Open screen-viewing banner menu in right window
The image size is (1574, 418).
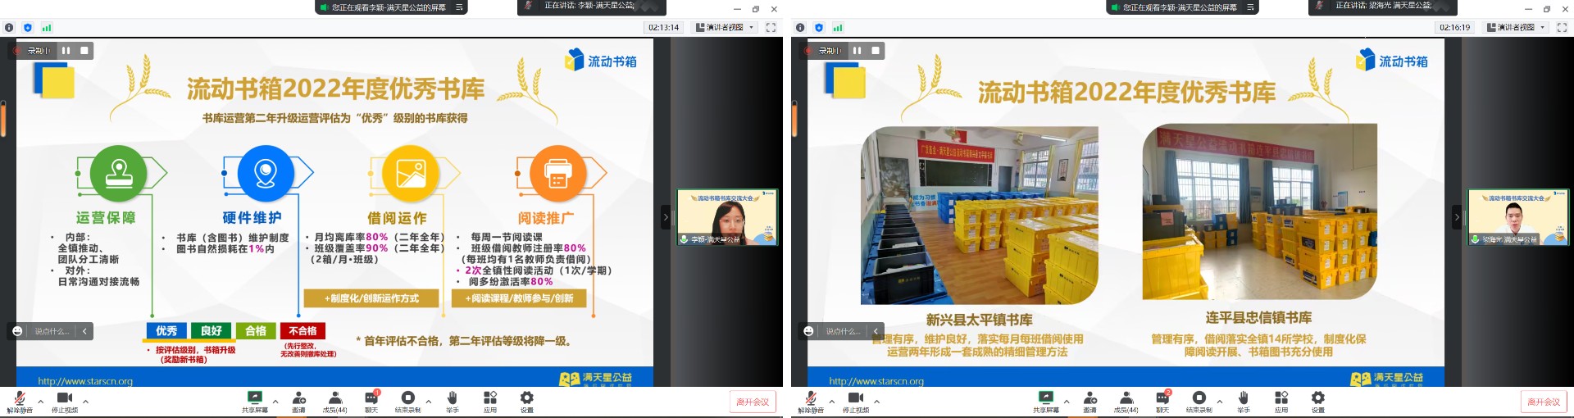(x=1251, y=7)
